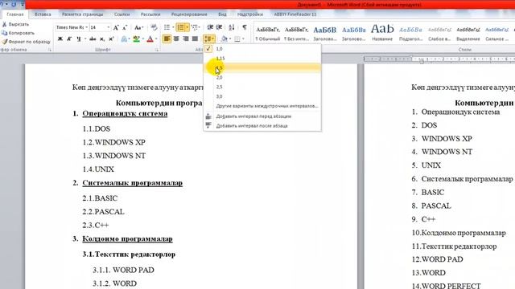Click the Borders grid icon
This screenshot has height=289, width=515.
pyautogui.click(x=237, y=39)
